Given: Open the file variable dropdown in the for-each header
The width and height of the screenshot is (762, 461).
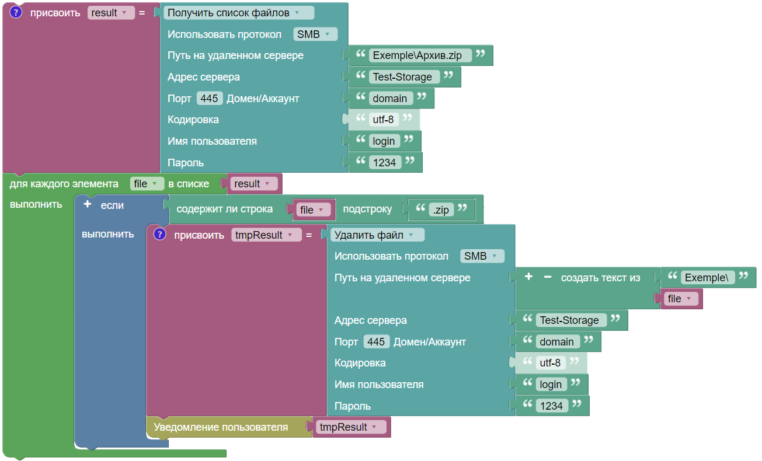Looking at the screenshot, I should pos(147,184).
